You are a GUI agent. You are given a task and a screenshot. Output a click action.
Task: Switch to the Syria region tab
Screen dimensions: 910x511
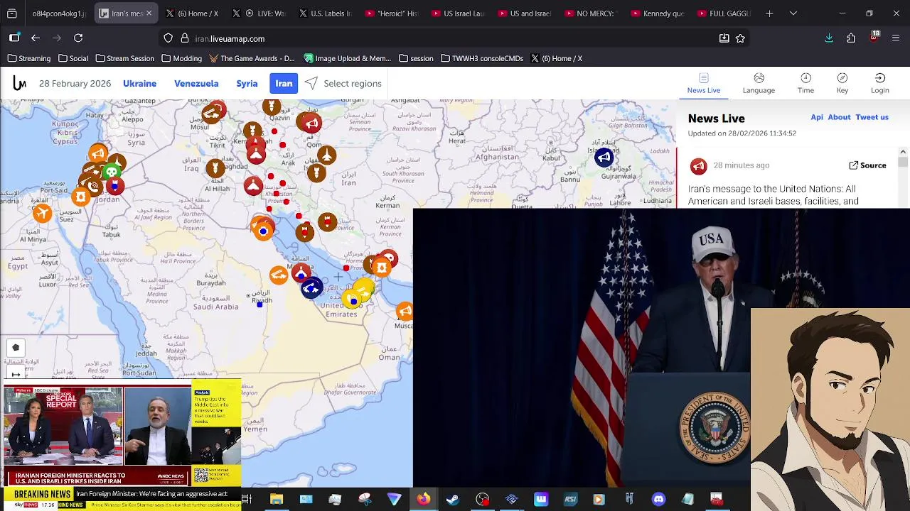coord(247,84)
